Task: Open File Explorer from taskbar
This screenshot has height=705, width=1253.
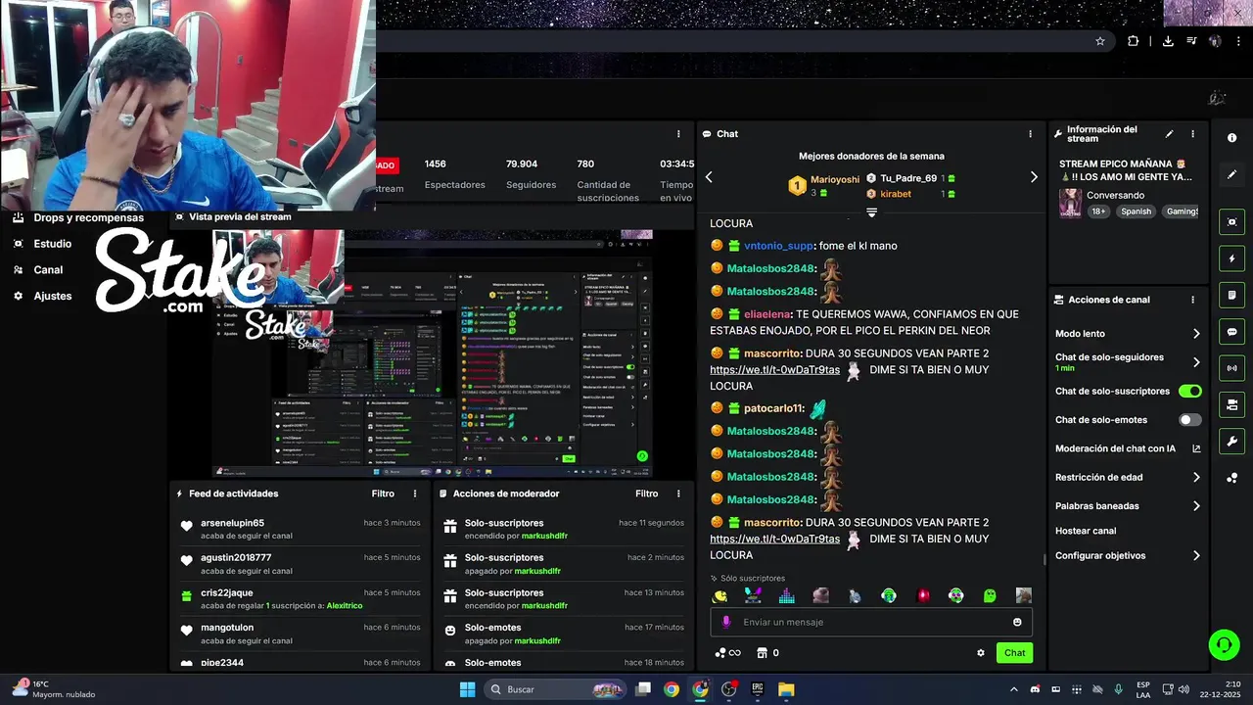Action: pyautogui.click(x=786, y=689)
